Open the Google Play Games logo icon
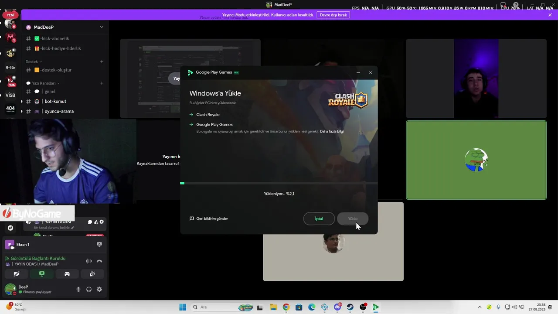Image resolution: width=558 pixels, height=314 pixels. click(190, 72)
